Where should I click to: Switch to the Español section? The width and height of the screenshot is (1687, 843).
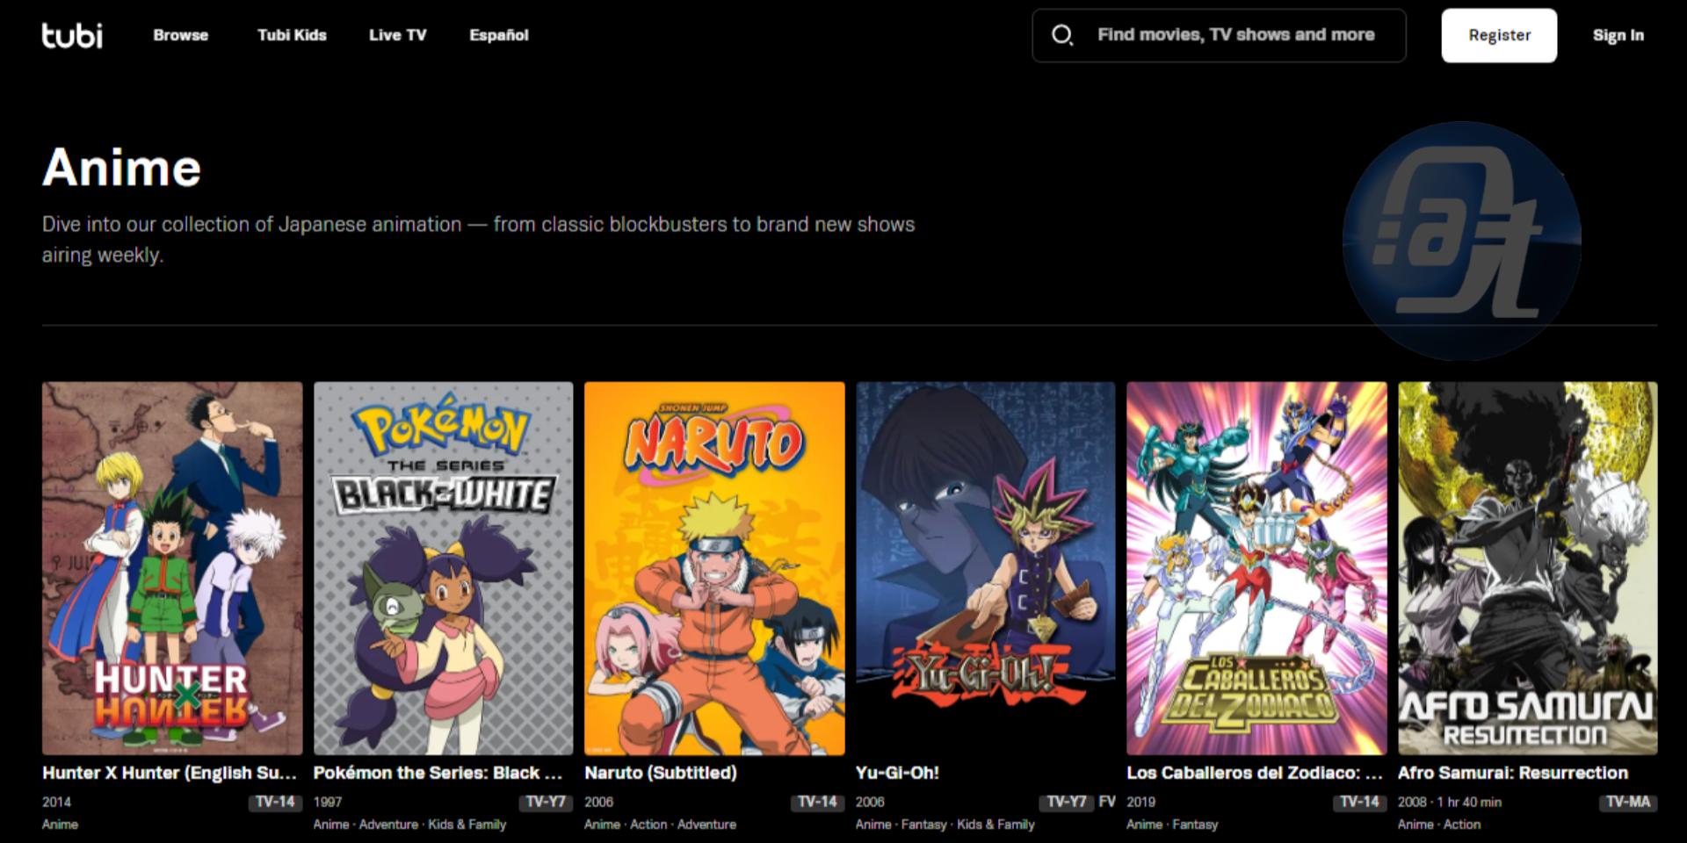pos(499,35)
